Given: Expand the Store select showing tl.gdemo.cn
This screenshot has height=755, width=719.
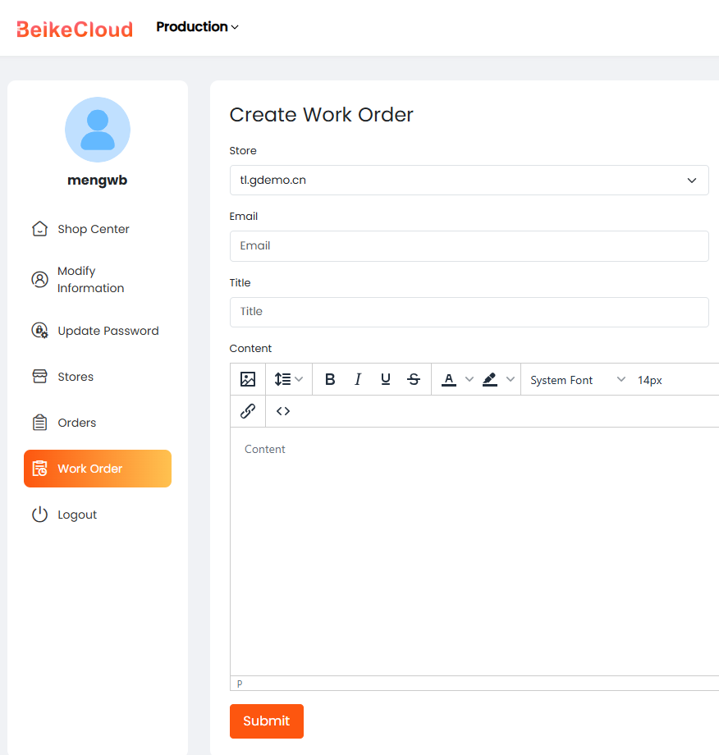Looking at the screenshot, I should [x=469, y=180].
